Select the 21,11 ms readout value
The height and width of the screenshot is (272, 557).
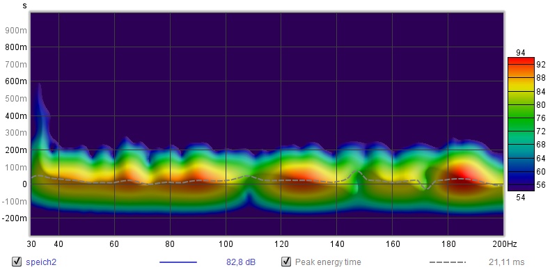507,262
